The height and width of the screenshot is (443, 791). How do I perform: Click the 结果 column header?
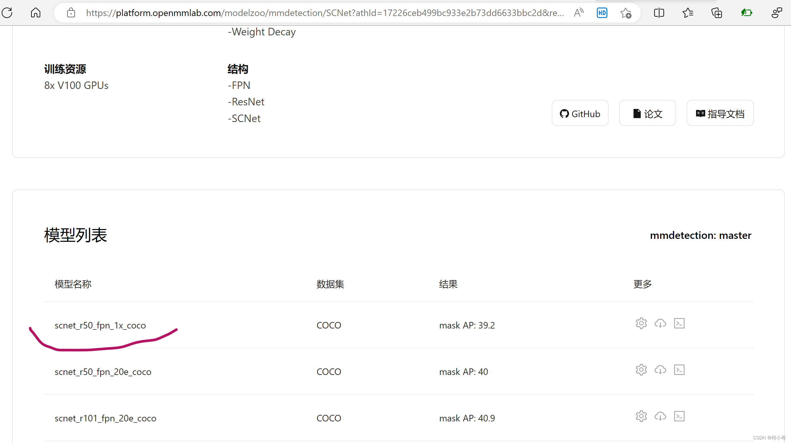click(448, 284)
